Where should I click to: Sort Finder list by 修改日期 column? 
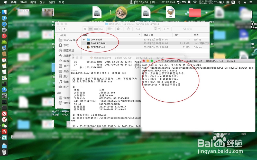click(157, 35)
